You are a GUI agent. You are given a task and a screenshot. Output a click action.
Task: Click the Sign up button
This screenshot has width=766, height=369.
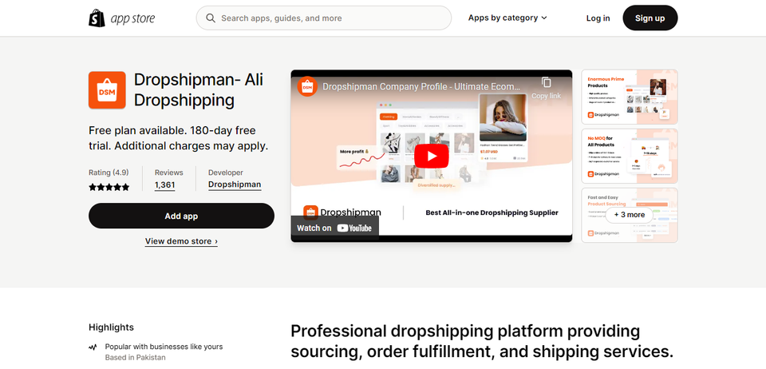point(650,18)
